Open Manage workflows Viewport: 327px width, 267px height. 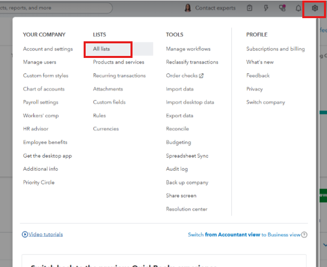[x=188, y=49]
